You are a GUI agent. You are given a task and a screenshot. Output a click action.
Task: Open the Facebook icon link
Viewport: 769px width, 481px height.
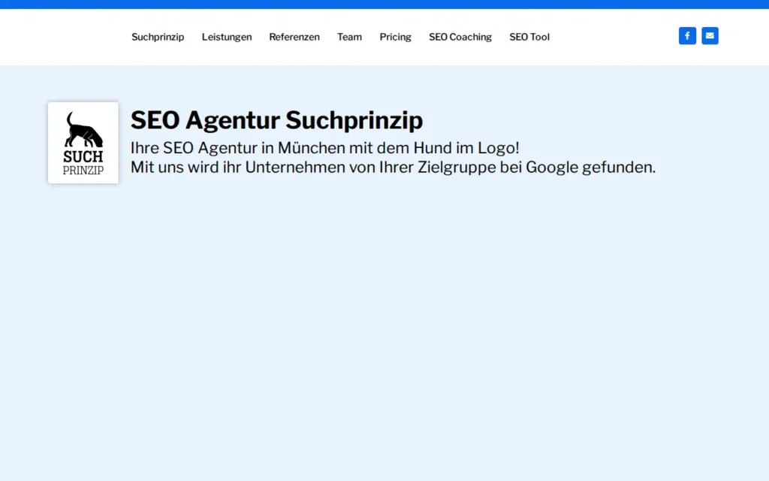point(687,36)
